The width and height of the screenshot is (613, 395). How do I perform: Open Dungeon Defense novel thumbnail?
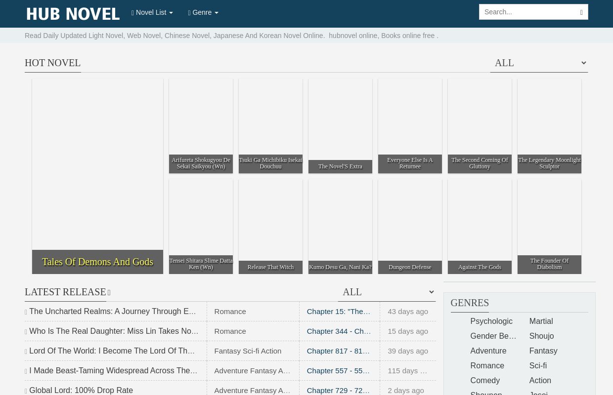(x=410, y=227)
